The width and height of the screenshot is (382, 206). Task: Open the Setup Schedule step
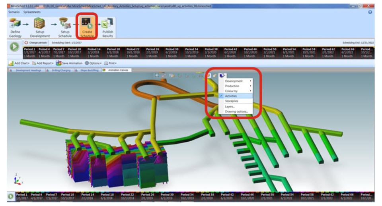pyautogui.click(x=65, y=28)
